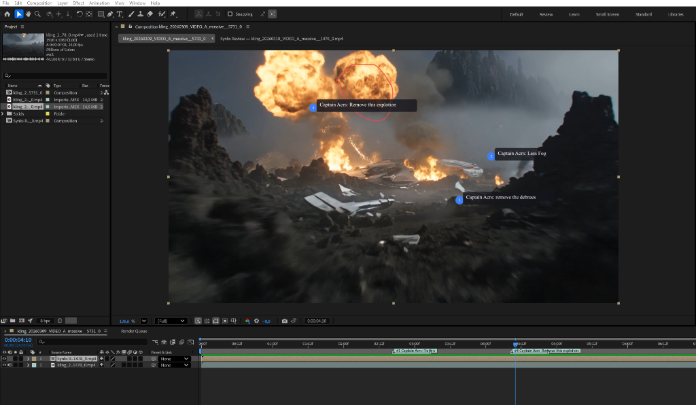This screenshot has width=696, height=405.
Task: Click the trash icon in Project panel
Action: [60, 321]
